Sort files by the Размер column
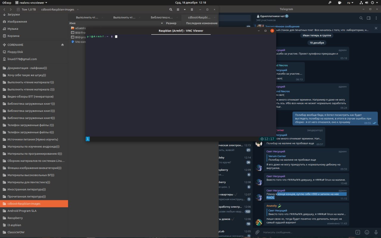This screenshot has height=238, width=381. pos(171,23)
